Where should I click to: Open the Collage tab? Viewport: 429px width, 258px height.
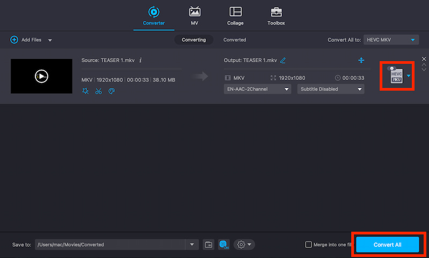click(235, 16)
